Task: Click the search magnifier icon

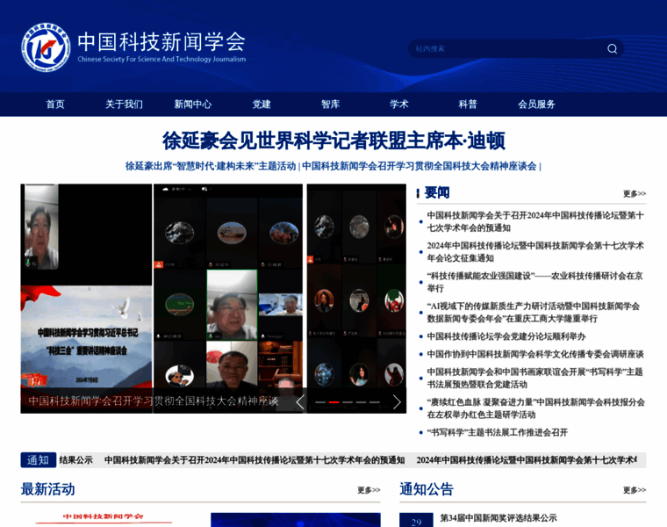Action: coord(612,48)
